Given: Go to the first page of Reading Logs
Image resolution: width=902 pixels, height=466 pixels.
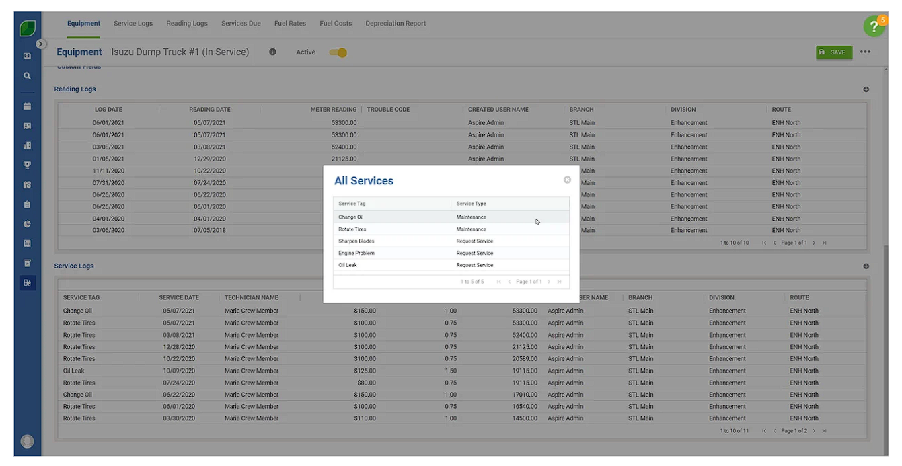Looking at the screenshot, I should click(764, 243).
